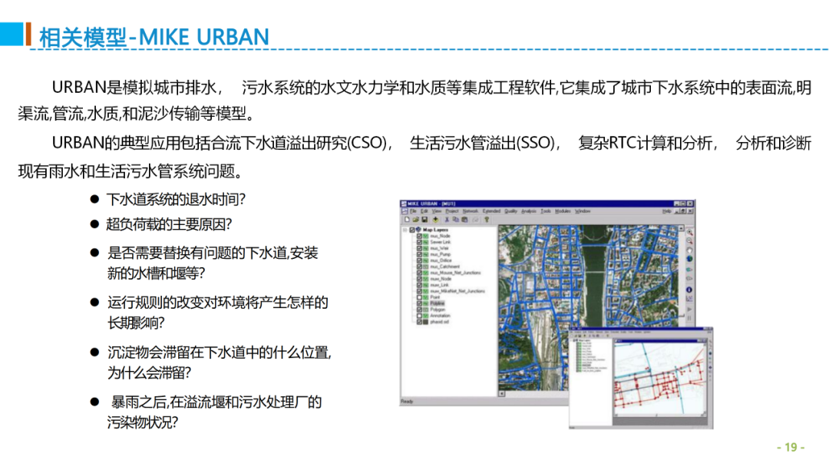Click the map's horizontal scrollbar left arrow
The image size is (829, 467).
pyautogui.click(x=502, y=393)
